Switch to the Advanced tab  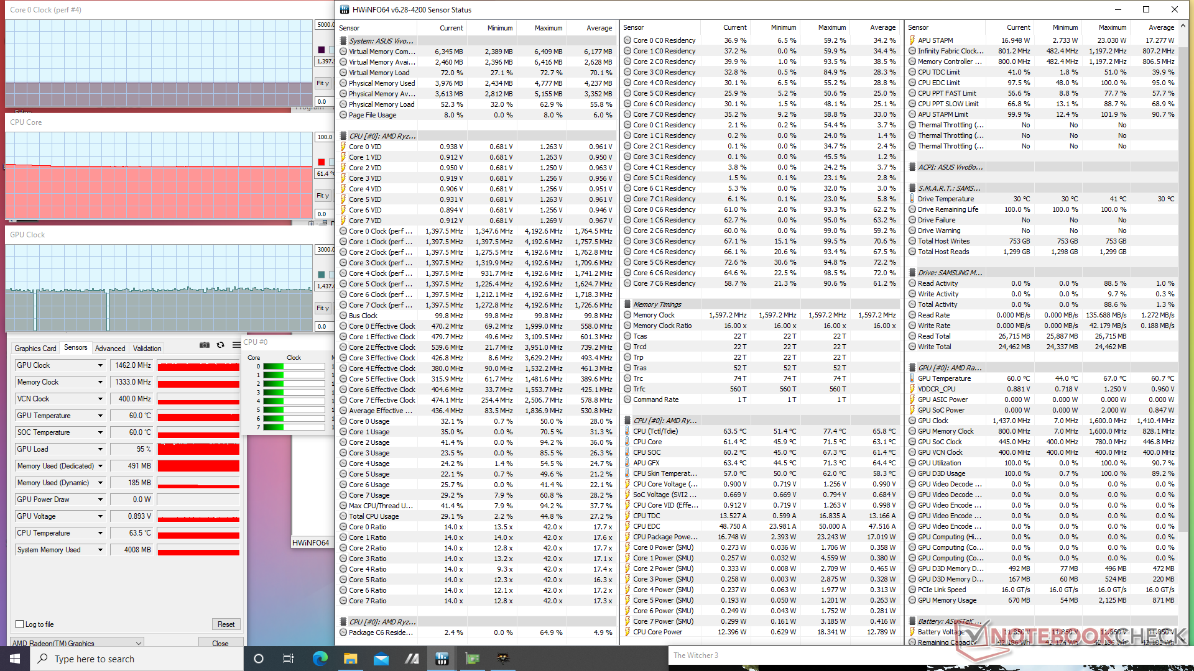pos(110,349)
